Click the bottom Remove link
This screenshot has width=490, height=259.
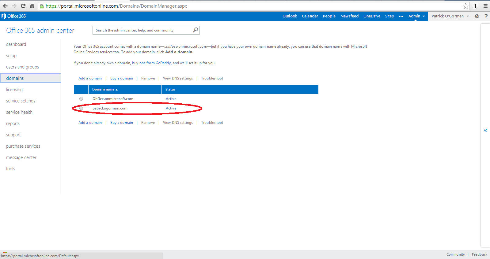click(x=148, y=123)
